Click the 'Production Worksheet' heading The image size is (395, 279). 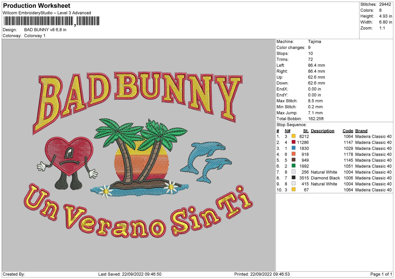click(37, 6)
